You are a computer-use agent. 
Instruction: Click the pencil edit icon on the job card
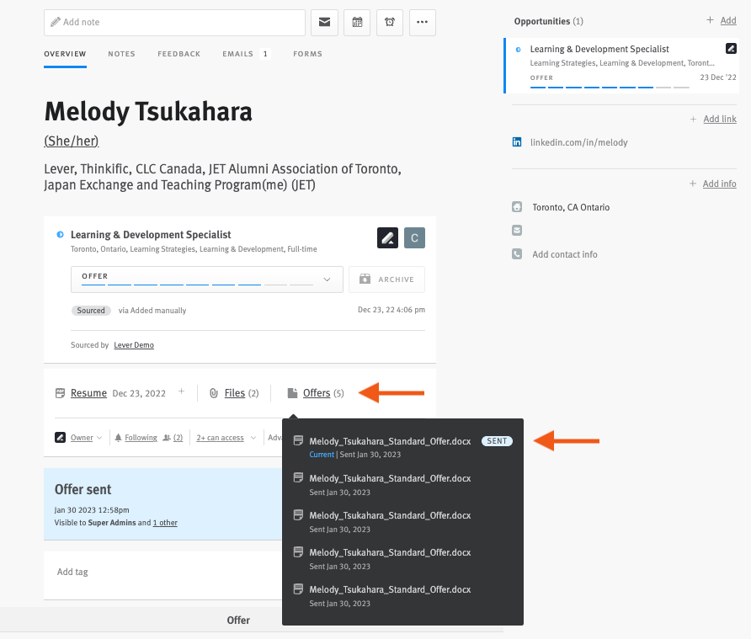coord(387,237)
